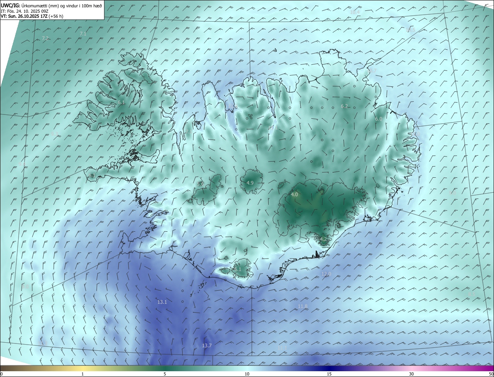Click the 50 tick on the color scale
Screen dimensions: 494x377
click(491, 374)
